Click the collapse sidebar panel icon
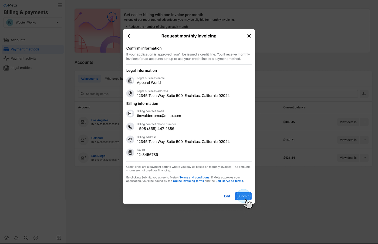 (x=59, y=238)
